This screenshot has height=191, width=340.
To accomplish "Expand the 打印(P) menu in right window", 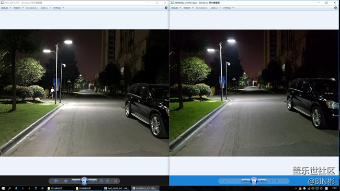I will (188, 8).
